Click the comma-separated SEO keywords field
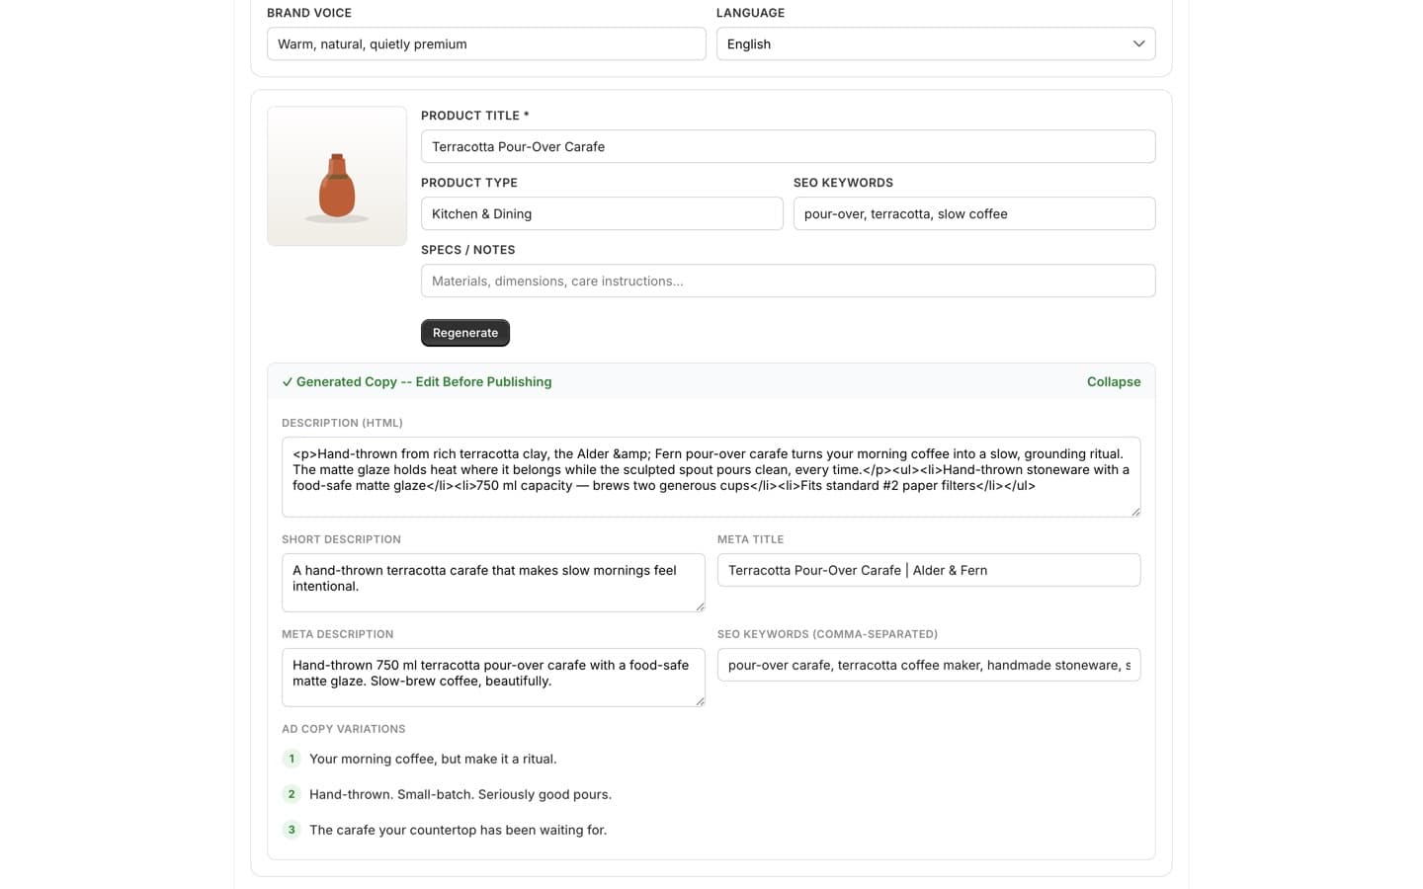Screen dimensions: 1423x889 [x=929, y=665]
